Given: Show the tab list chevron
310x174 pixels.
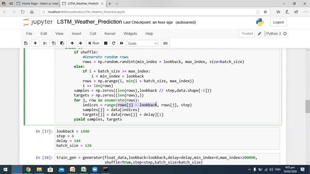Looking at the screenshot, I should pyautogui.click(x=117, y=3).
